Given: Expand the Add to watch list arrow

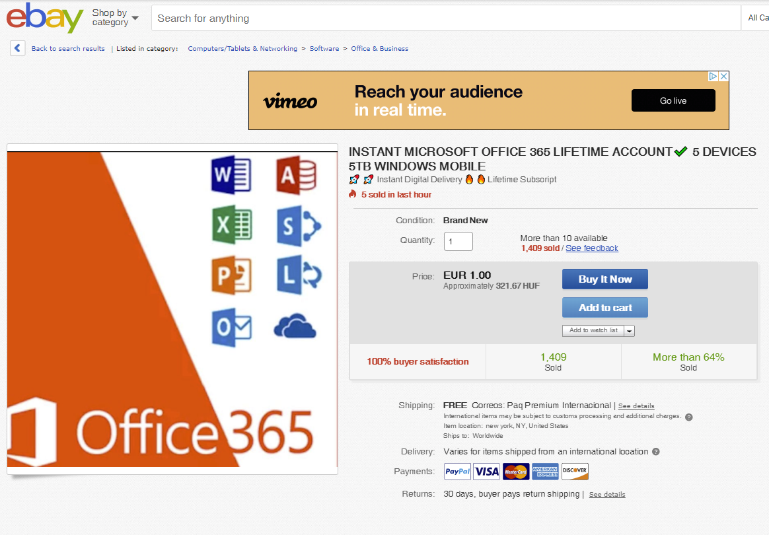Looking at the screenshot, I should 629,331.
